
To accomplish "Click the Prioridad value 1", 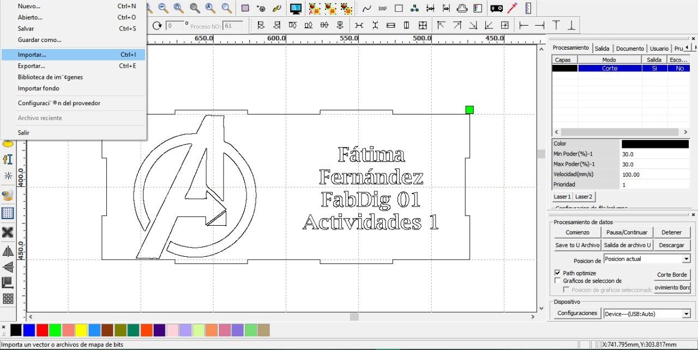I will [x=655, y=185].
